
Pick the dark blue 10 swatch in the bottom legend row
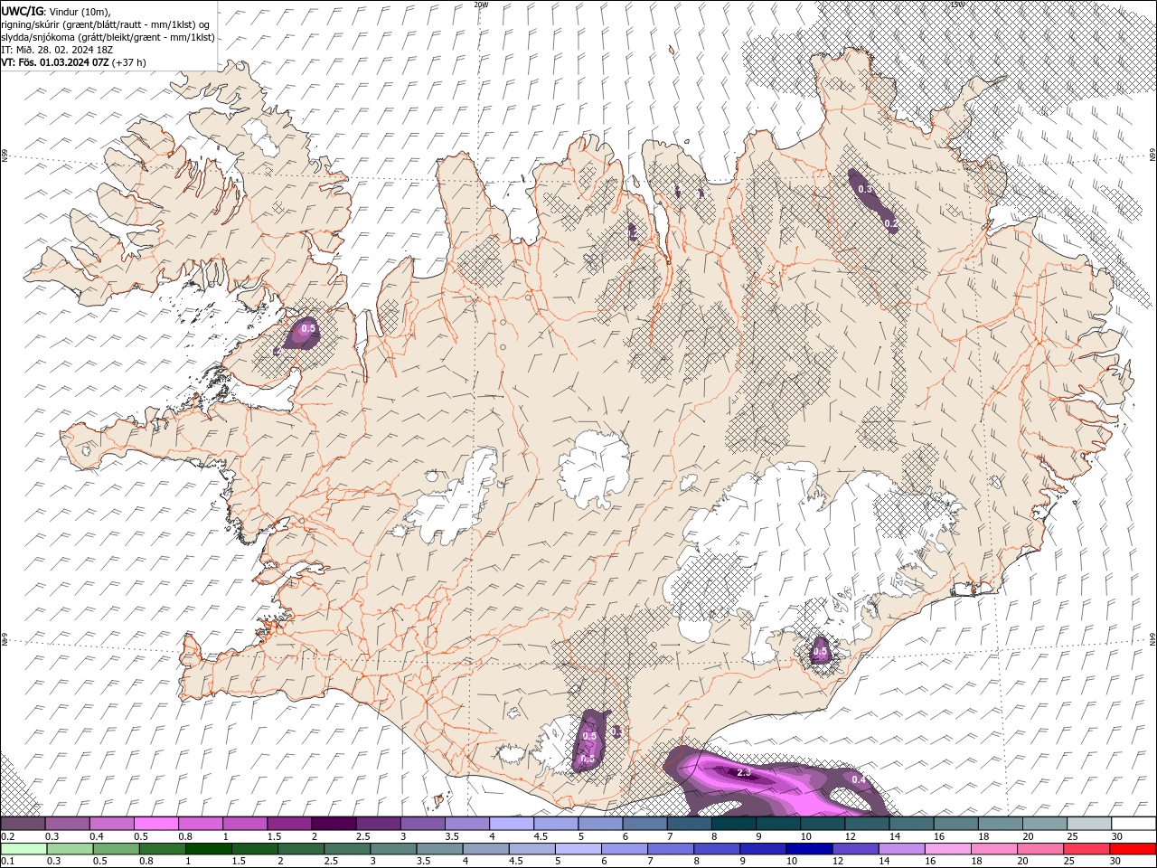point(809,849)
